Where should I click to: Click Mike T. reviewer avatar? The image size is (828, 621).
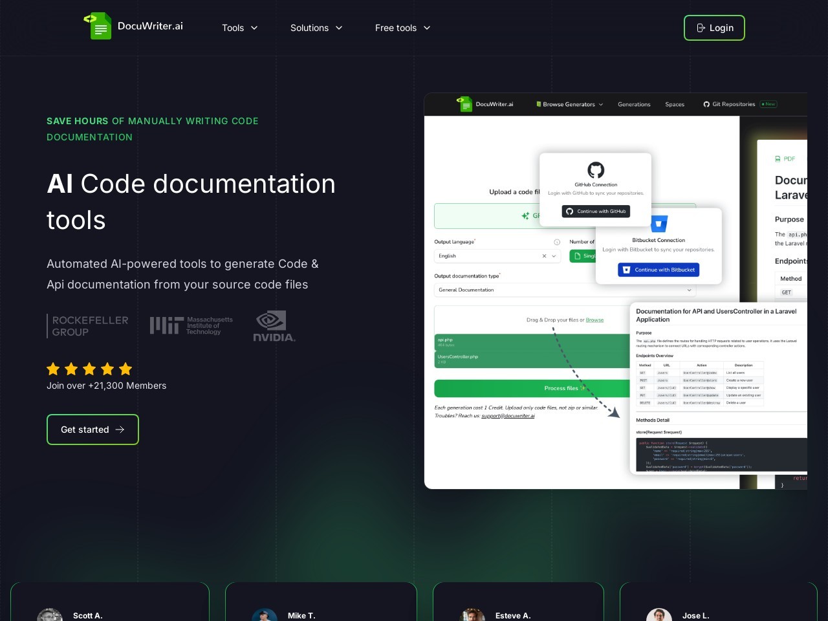265,615
